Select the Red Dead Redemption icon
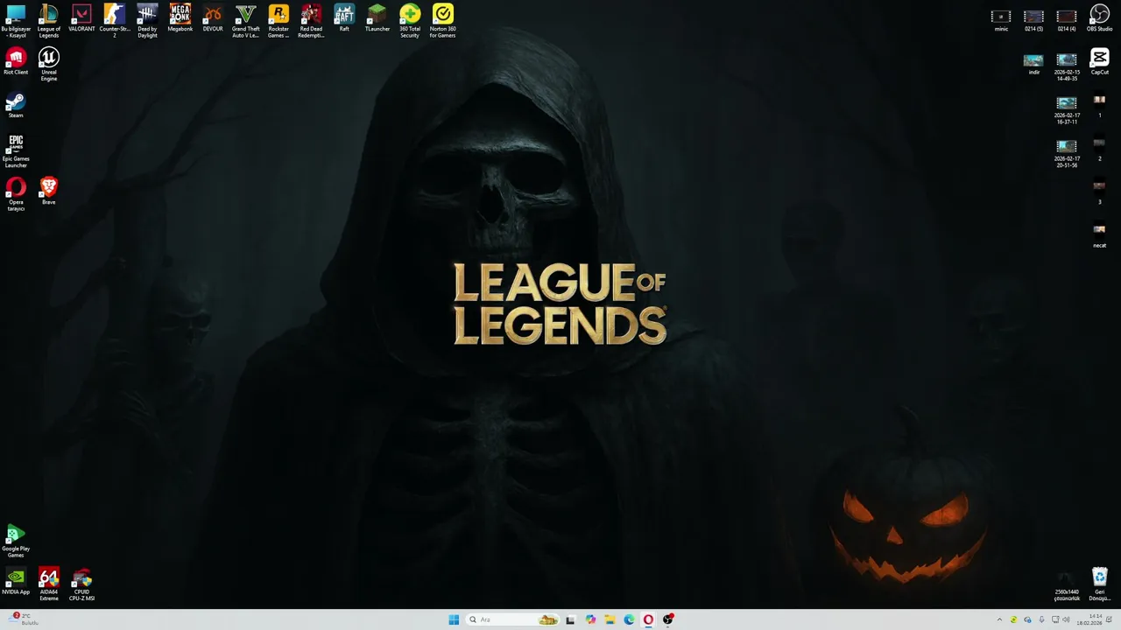This screenshot has width=1121, height=630. pos(311,21)
